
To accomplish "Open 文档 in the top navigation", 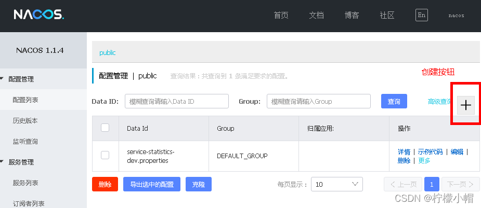I will [316, 15].
